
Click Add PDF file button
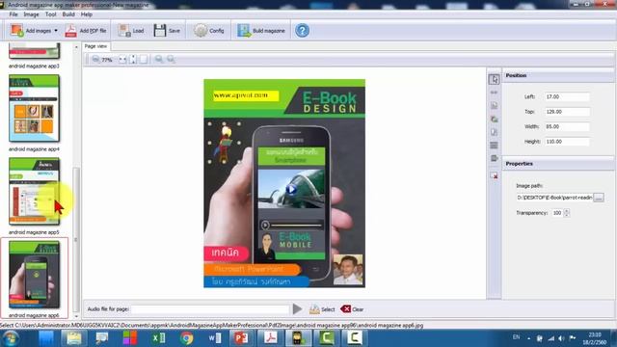pos(86,30)
